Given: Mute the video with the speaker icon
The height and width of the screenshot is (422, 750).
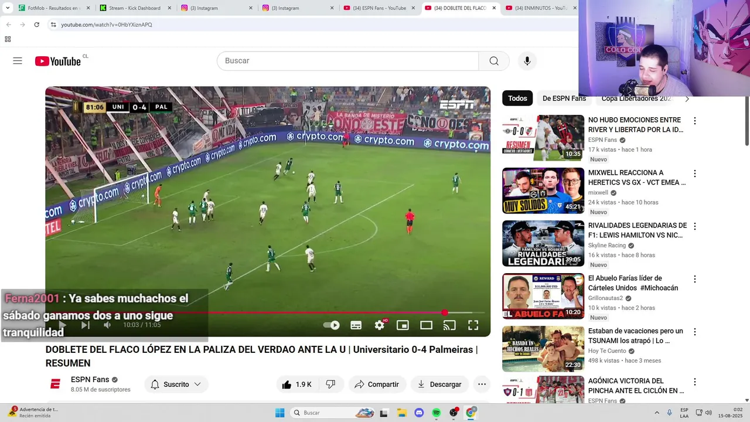Looking at the screenshot, I should pos(107,325).
